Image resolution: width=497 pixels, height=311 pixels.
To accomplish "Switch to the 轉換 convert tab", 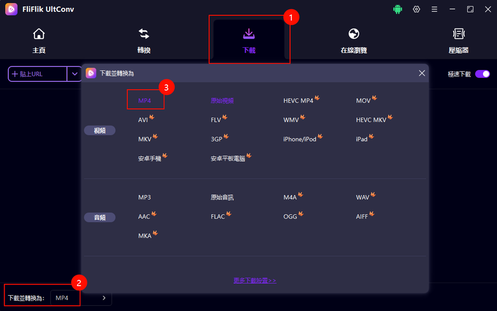I will point(143,41).
